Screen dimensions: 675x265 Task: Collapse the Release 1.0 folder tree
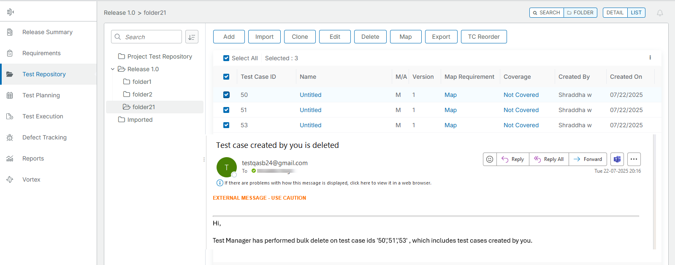point(113,69)
